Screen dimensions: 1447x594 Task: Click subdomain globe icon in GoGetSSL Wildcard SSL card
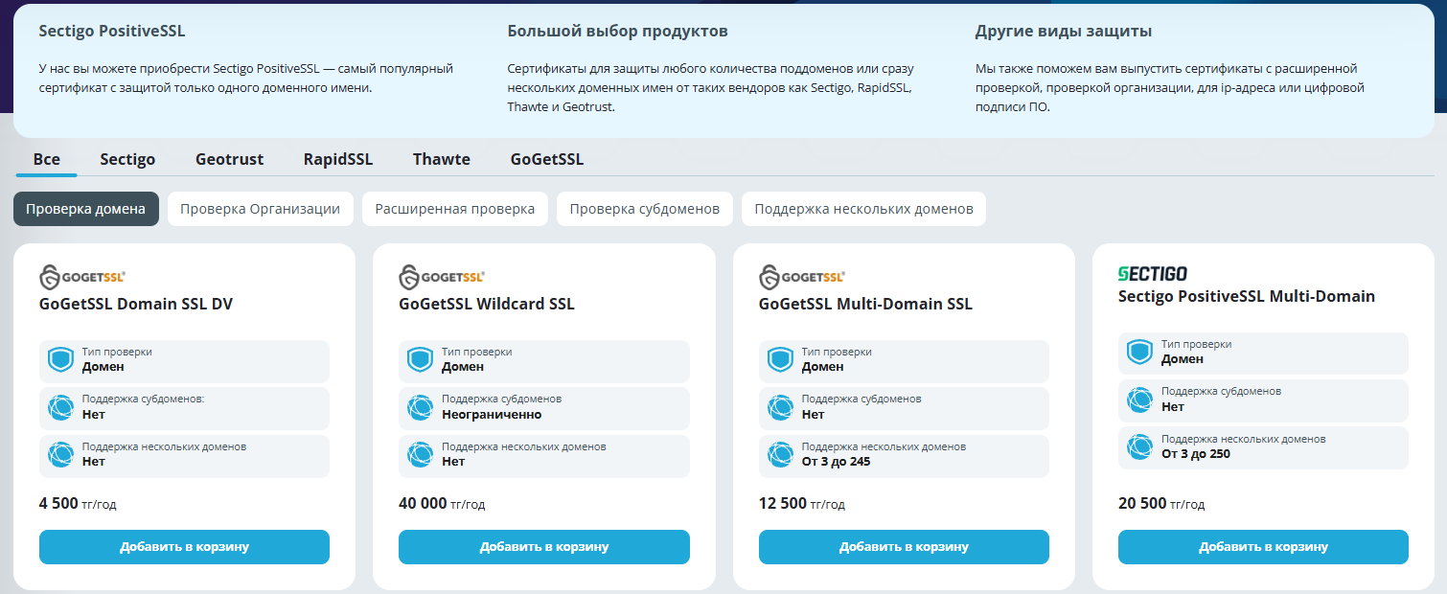tap(420, 407)
